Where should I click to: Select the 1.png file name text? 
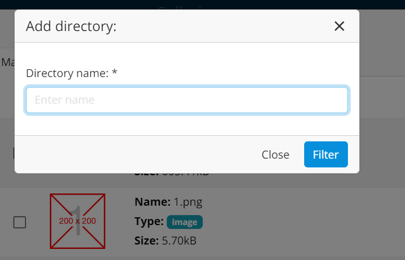click(x=188, y=202)
